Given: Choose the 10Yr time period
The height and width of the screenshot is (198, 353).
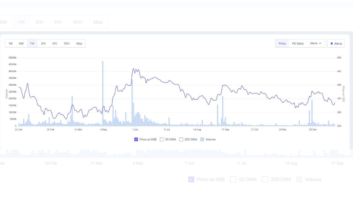Looking at the screenshot, I should click(x=67, y=43).
